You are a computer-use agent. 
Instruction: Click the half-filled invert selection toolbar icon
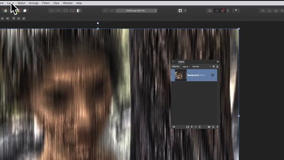pyautogui.click(x=79, y=11)
